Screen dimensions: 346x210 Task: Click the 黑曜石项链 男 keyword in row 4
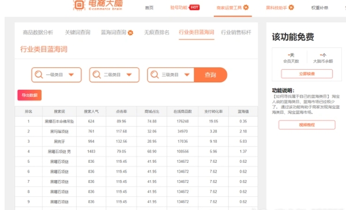pos(59,151)
